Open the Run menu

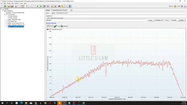coord(12,3)
